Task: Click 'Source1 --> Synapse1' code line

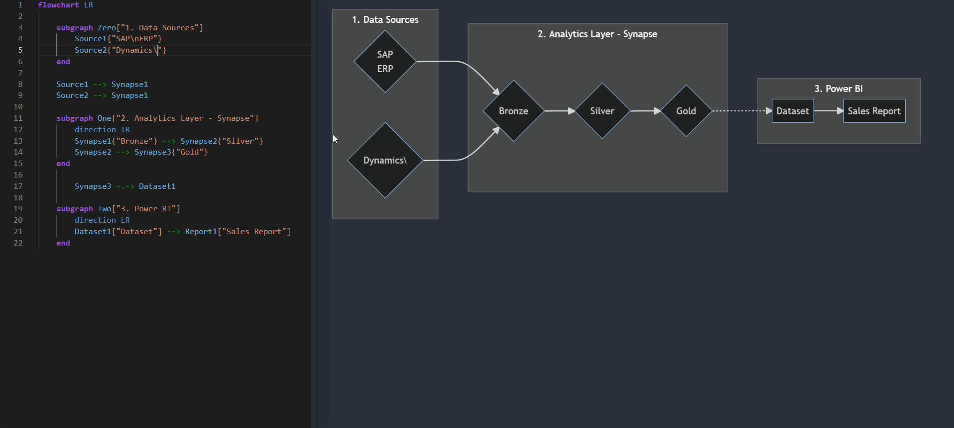Action: tap(102, 85)
